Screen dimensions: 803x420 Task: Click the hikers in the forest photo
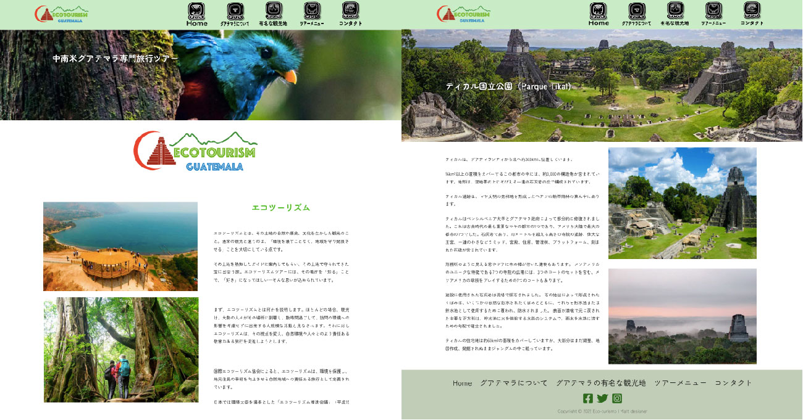121,350
